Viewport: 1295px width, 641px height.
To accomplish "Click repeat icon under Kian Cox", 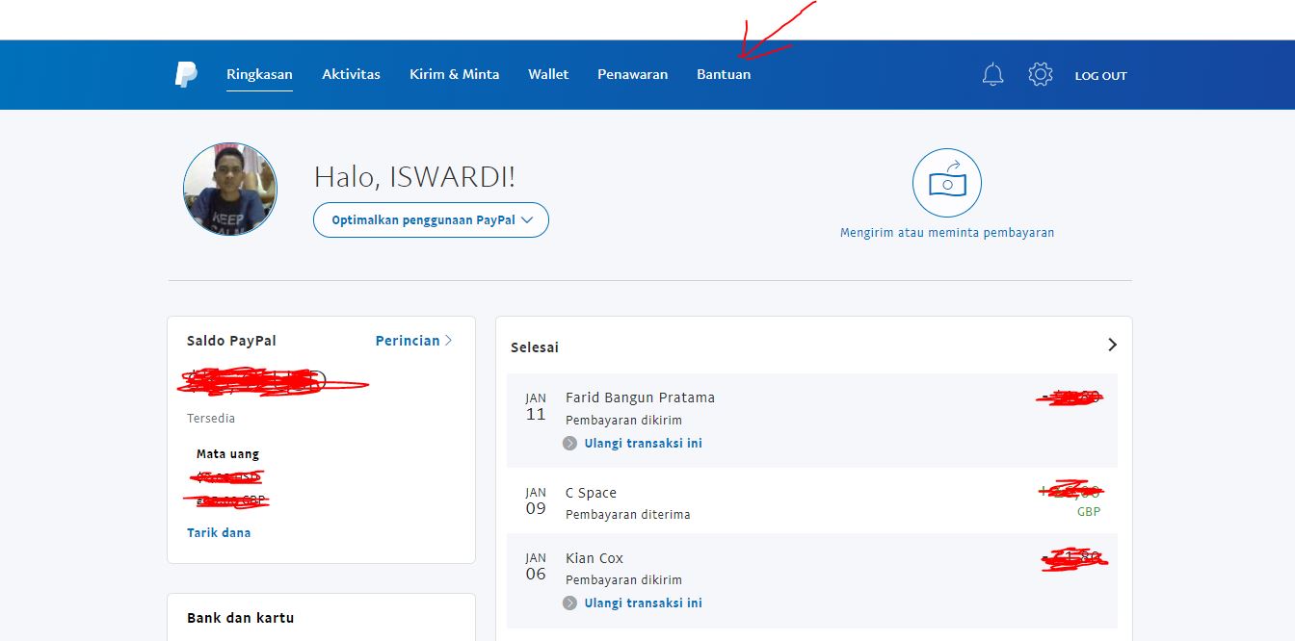I will click(x=569, y=603).
